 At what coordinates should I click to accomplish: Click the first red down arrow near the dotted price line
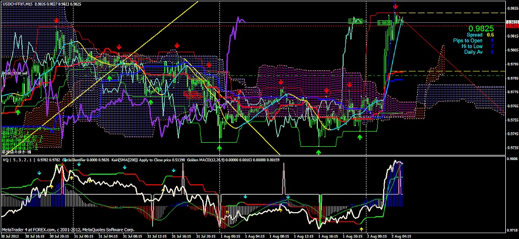57,20
